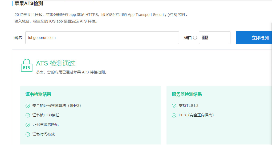Click the 2017年1月1日起 description line
Viewport: 272px width, 145px height.
coord(101,15)
